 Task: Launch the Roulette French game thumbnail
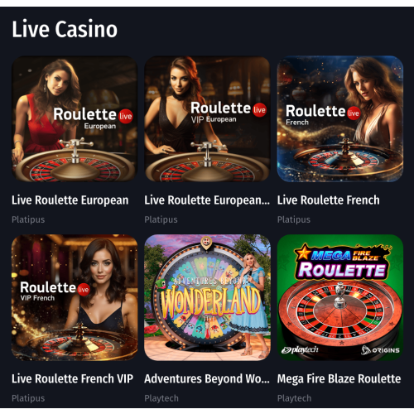340,119
